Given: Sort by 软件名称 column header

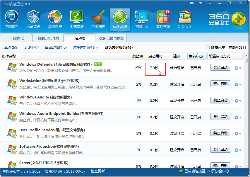Looking at the screenshot, I should 64,56.
